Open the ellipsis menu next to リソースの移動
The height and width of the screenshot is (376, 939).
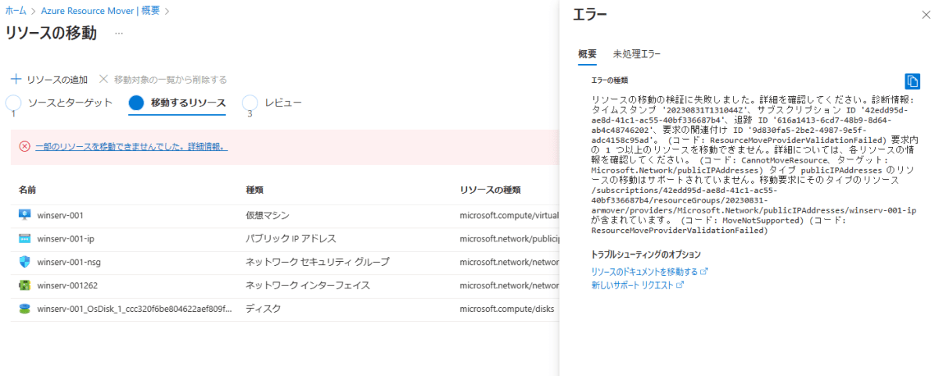pos(119,34)
